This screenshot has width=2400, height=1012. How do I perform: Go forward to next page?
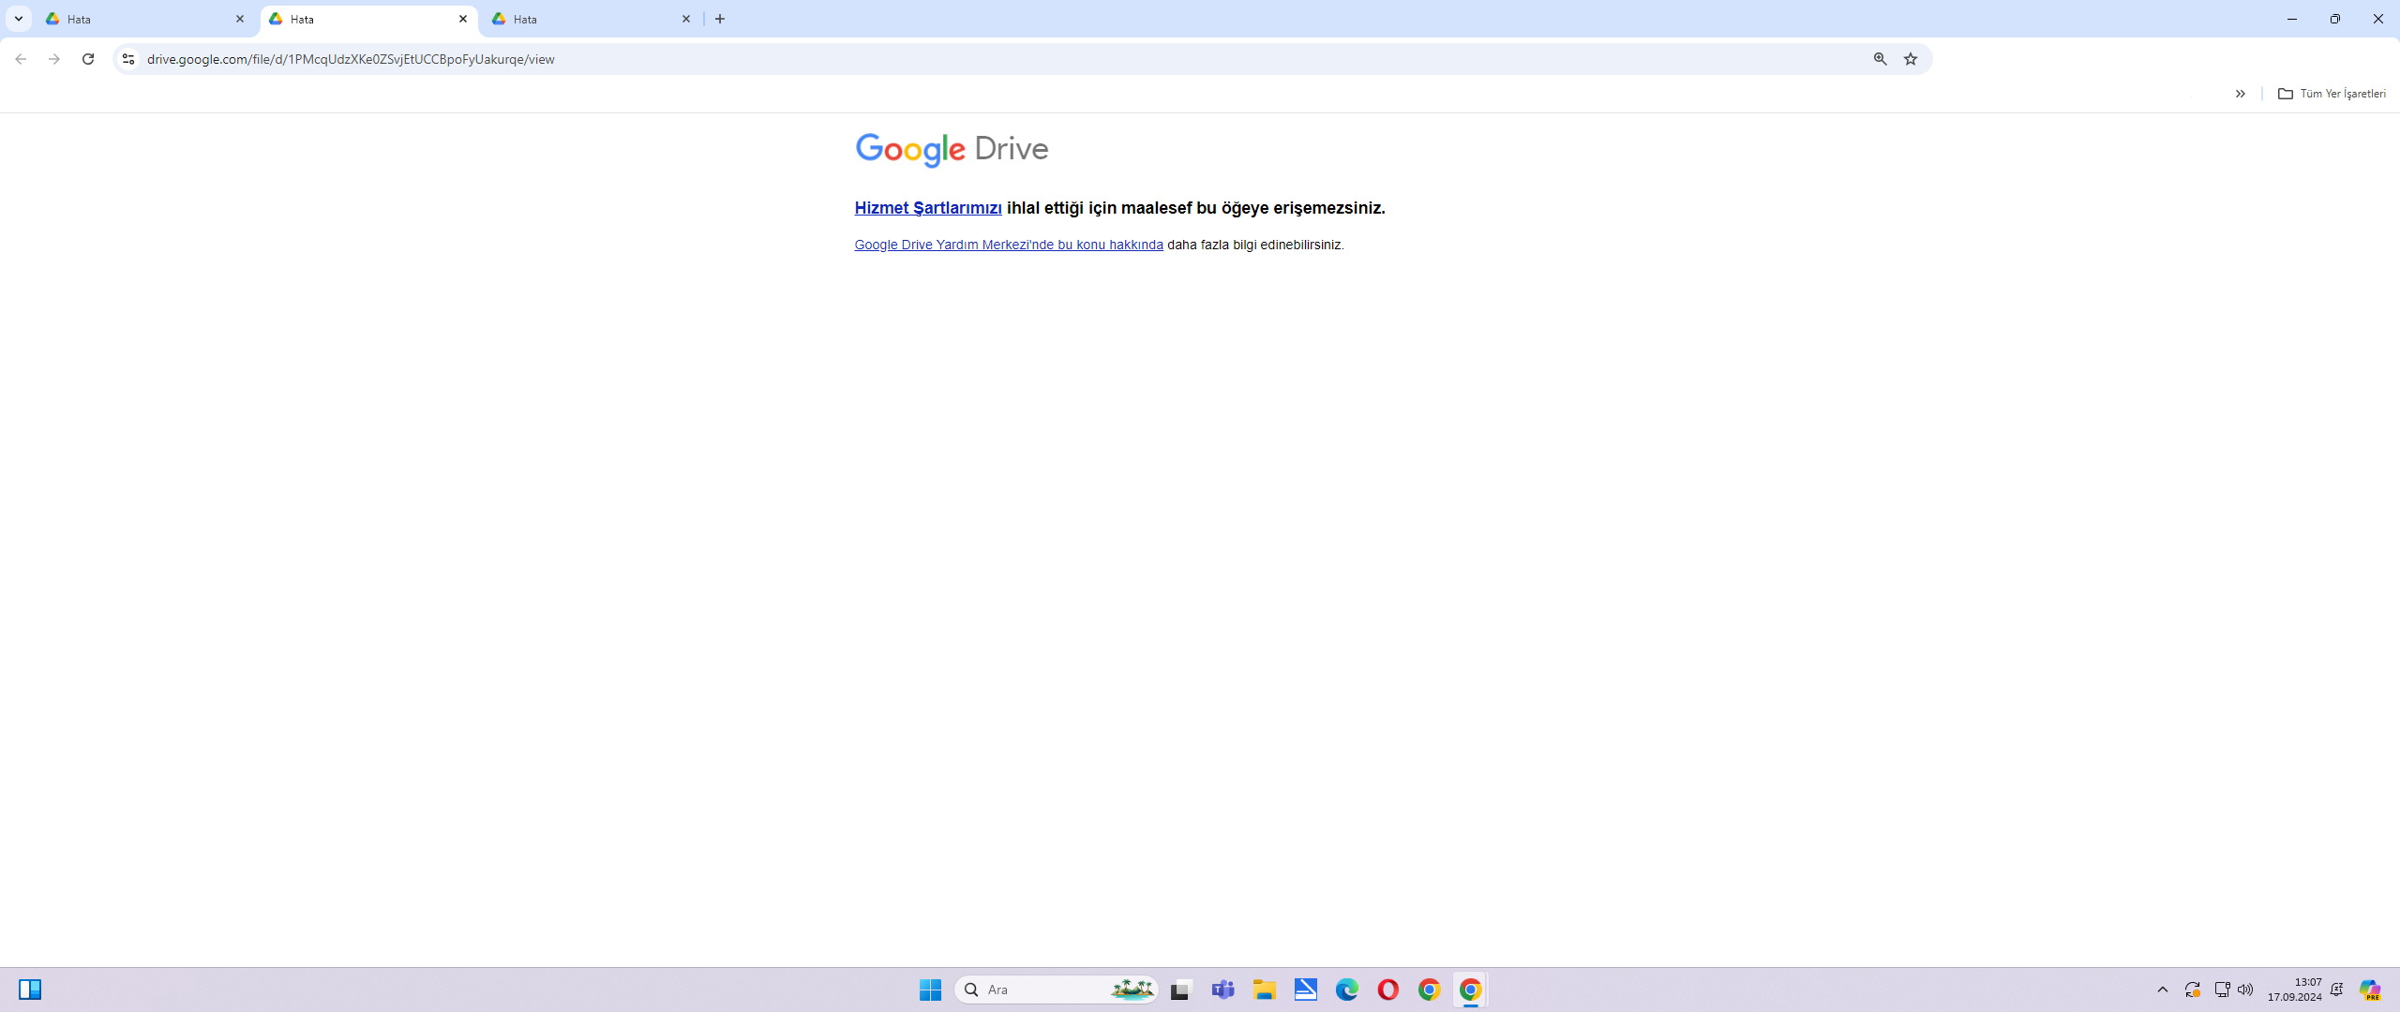(54, 59)
